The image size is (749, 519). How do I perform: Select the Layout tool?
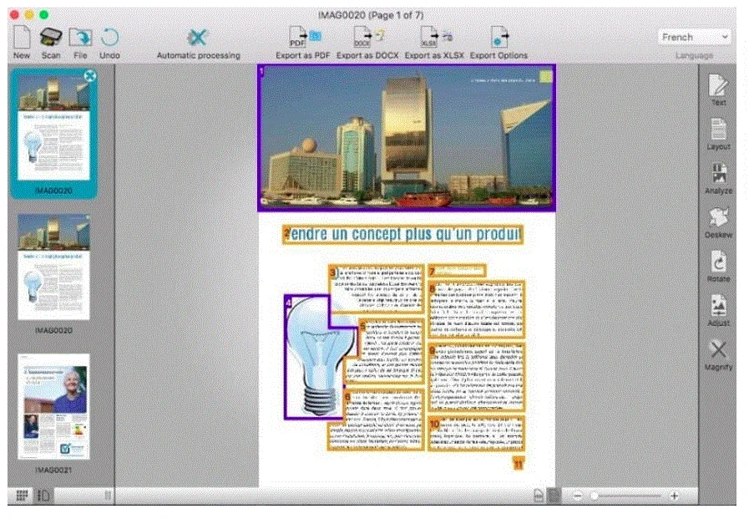(718, 135)
